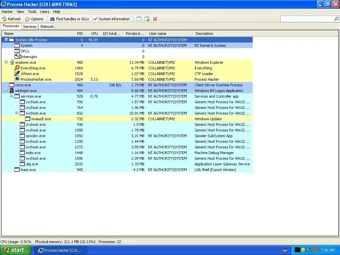Click the lsass.exe window icon
340x255 pixels.
(x=17, y=169)
